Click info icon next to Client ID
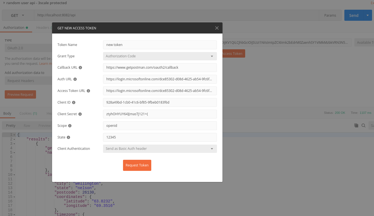The height and width of the screenshot is (216, 374). tap(74, 102)
